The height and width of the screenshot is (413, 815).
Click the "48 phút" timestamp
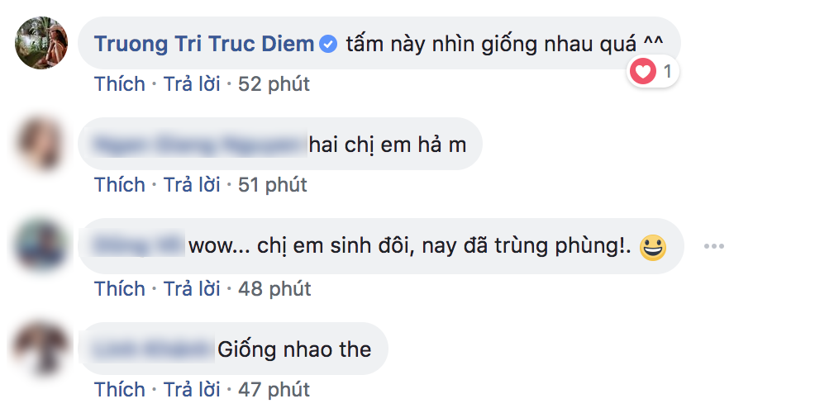point(274,288)
